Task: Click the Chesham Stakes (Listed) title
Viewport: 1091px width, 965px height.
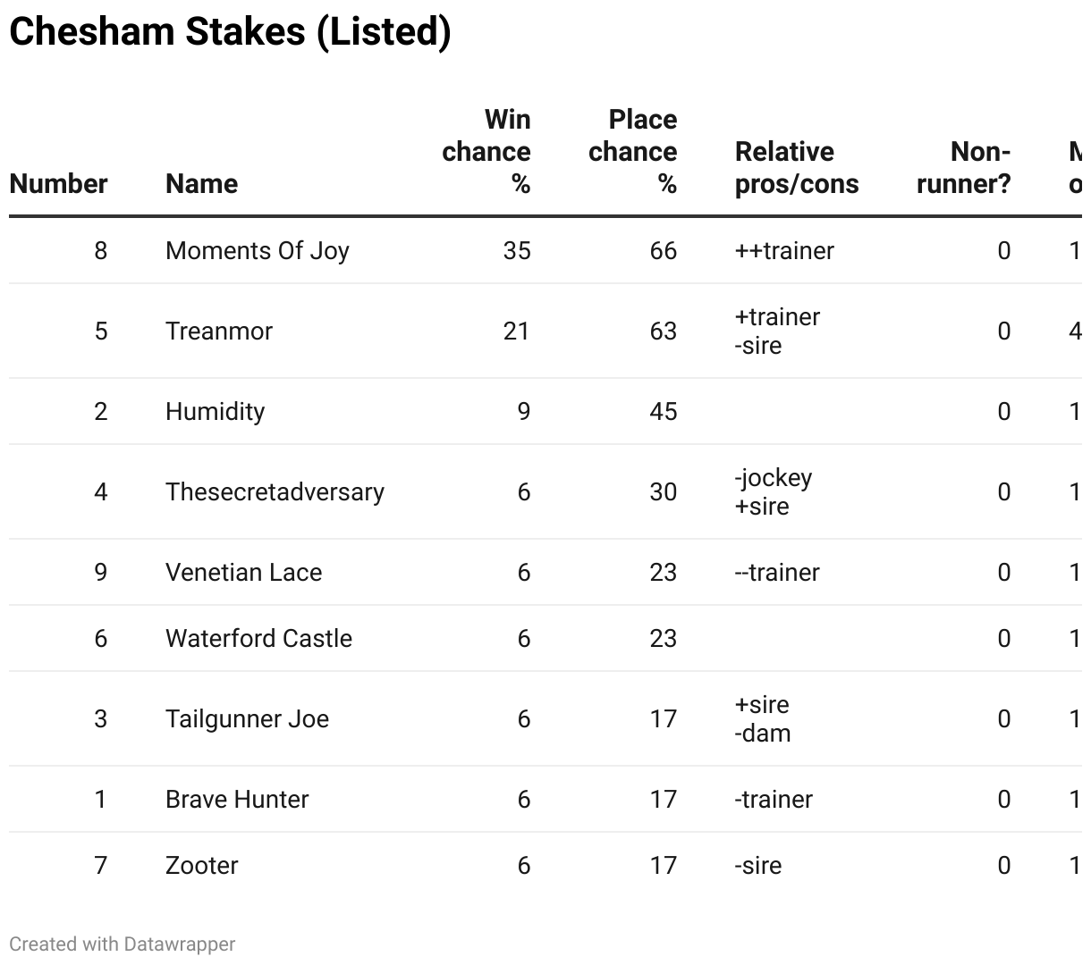Action: pyautogui.click(x=230, y=32)
